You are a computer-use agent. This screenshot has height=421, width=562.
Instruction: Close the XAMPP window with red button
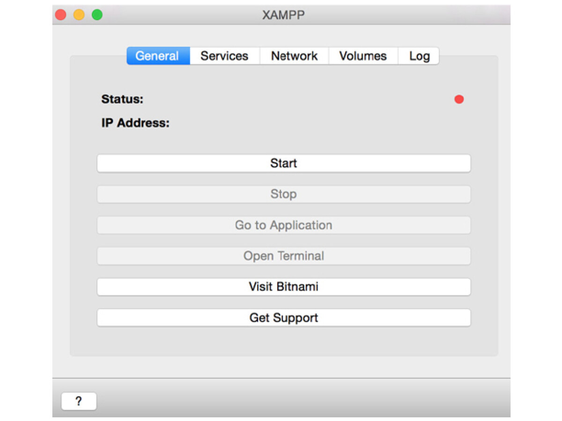pos(61,15)
